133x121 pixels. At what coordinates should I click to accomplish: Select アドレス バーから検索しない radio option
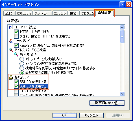coord(22,59)
